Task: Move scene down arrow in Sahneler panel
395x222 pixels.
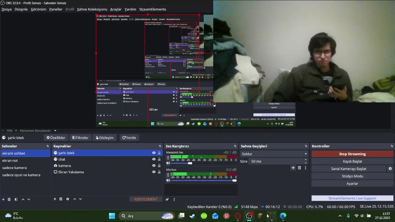Action: [29, 199]
